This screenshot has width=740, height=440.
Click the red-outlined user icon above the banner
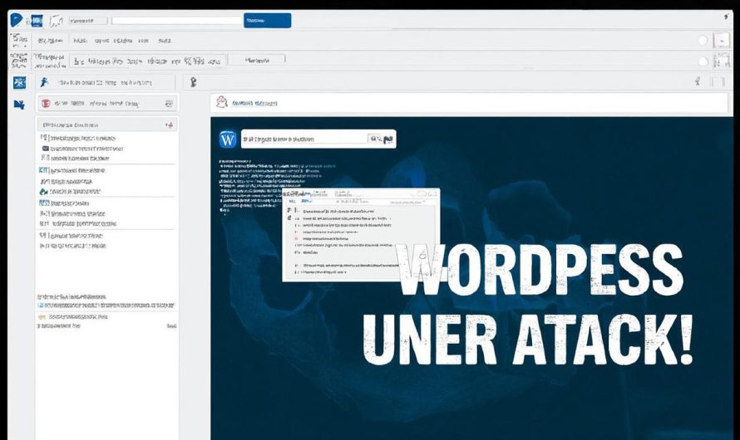(221, 102)
